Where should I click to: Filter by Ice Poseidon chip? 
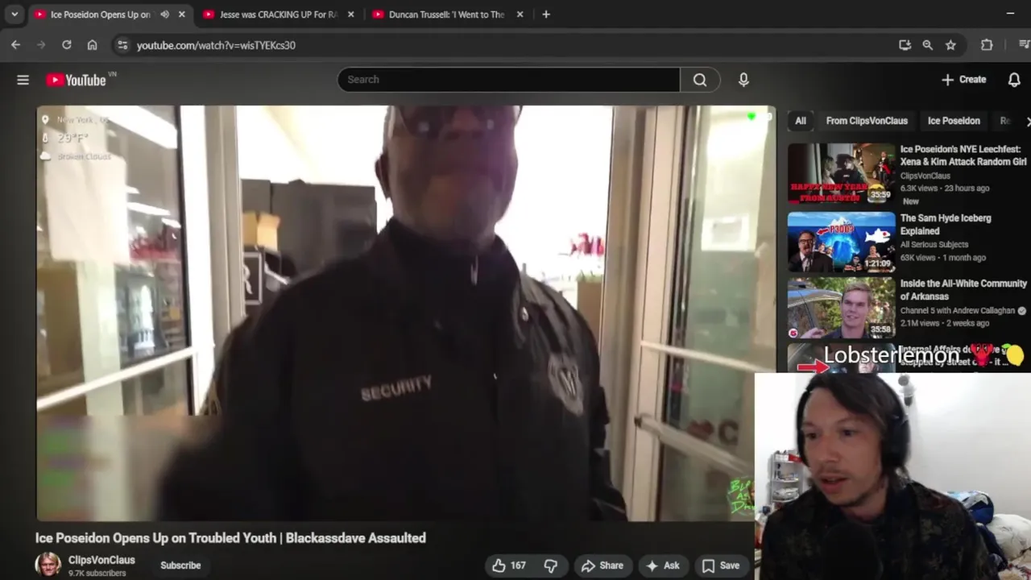[x=954, y=121]
